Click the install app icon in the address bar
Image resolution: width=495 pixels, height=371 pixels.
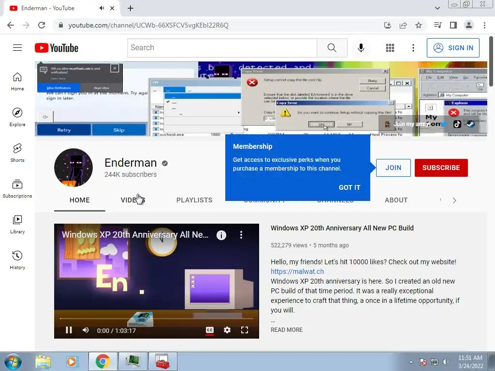pyautogui.click(x=388, y=25)
